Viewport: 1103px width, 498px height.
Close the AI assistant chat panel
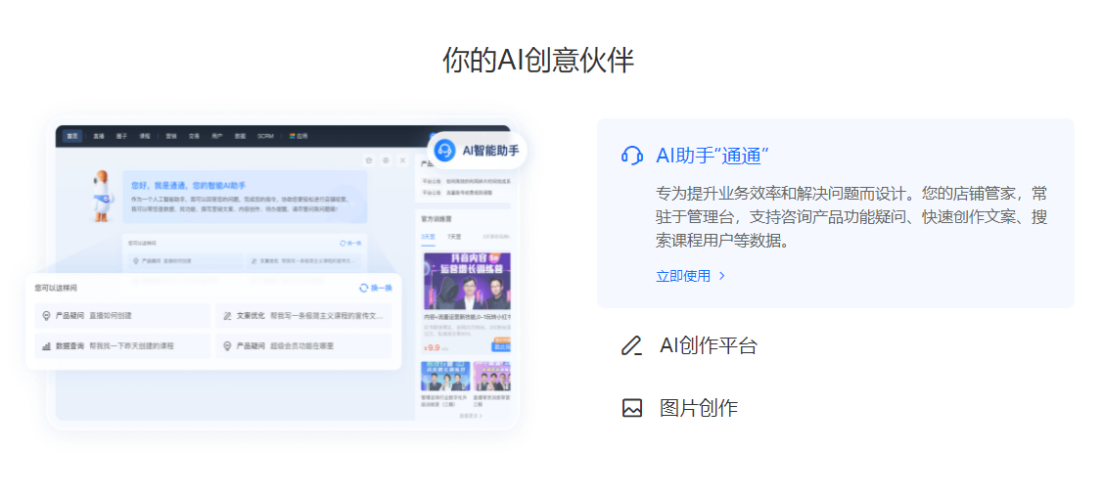pyautogui.click(x=401, y=159)
